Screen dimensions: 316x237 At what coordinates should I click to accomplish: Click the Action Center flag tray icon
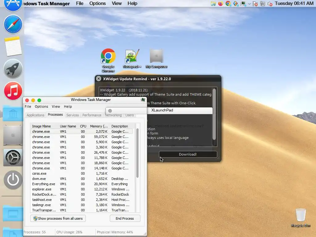255,4
